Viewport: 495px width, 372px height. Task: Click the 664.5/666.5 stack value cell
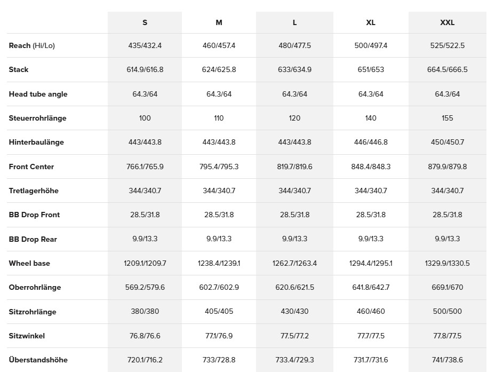(x=447, y=69)
